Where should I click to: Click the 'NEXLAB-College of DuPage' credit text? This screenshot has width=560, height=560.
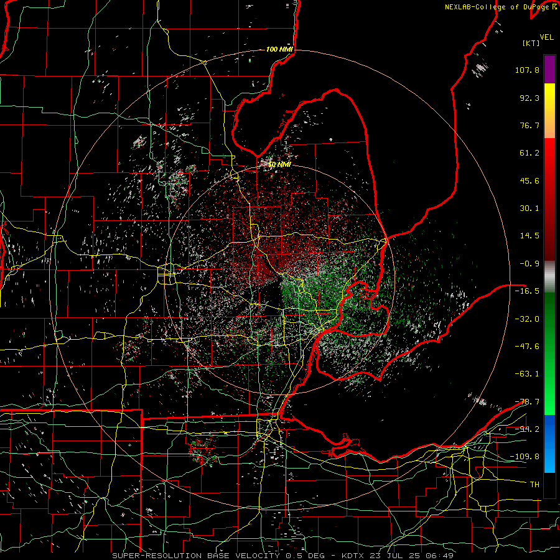pos(497,7)
